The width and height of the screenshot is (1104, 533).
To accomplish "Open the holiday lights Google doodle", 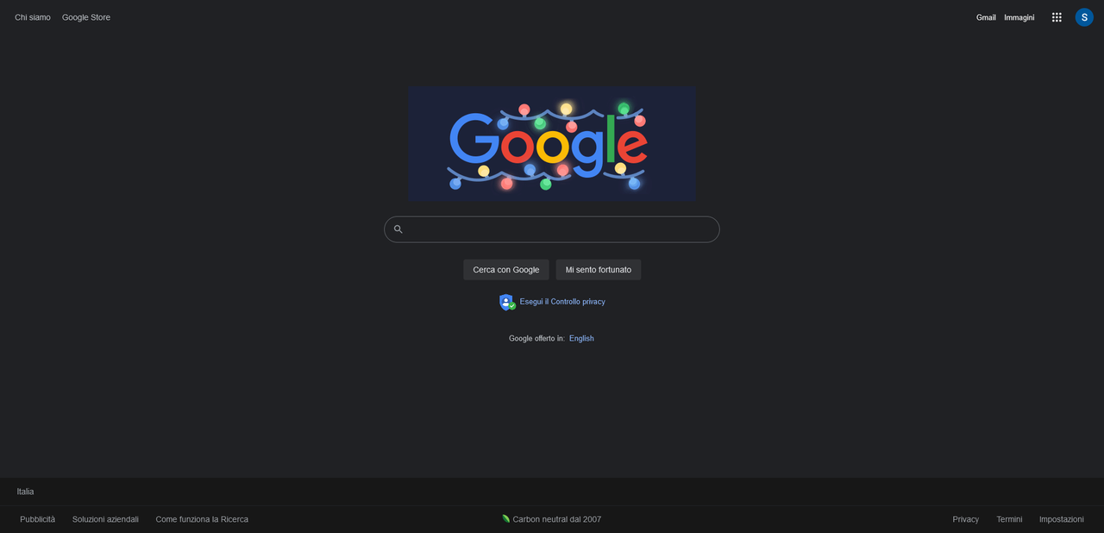I will click(x=552, y=143).
